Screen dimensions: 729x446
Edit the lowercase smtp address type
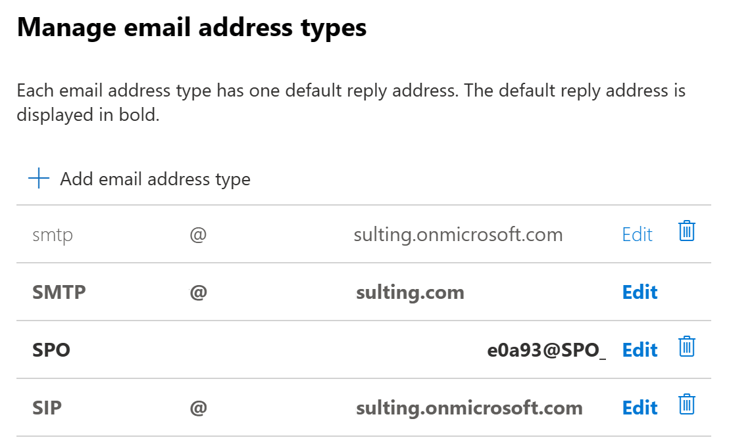[637, 234]
